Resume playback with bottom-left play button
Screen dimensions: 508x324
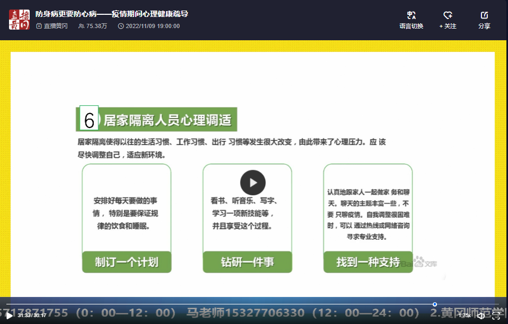tap(9, 316)
